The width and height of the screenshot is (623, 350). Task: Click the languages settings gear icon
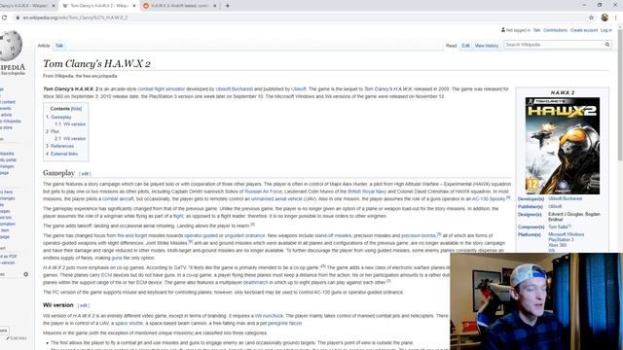click(26, 274)
